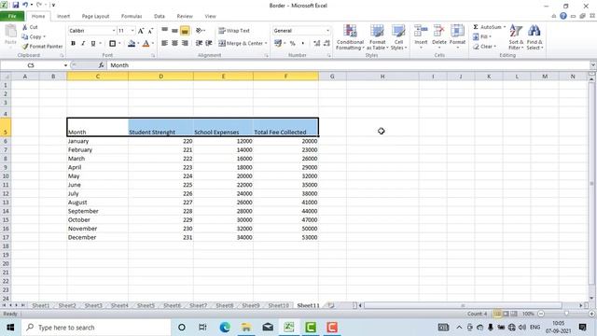Screen dimensions: 597x336
Task: Switch to the Formulas tab
Action: (x=132, y=16)
